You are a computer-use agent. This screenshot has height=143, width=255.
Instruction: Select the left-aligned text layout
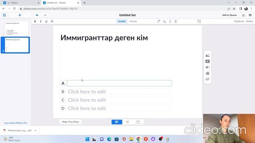pyautogui.click(x=117, y=122)
